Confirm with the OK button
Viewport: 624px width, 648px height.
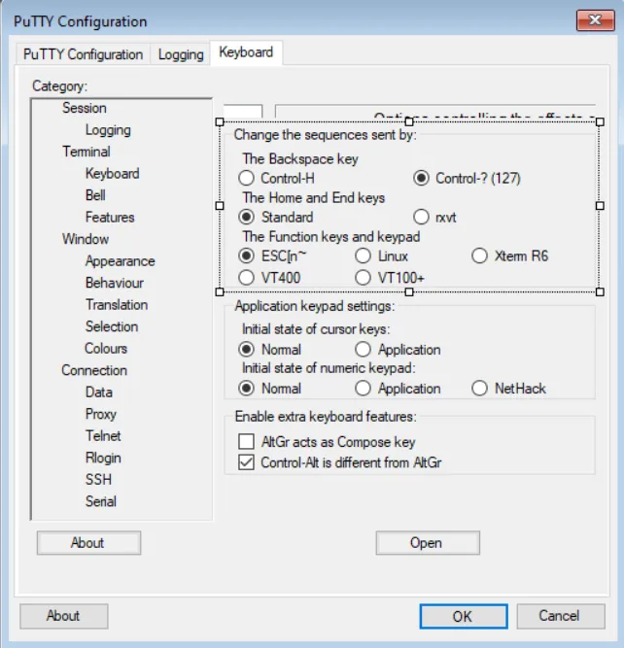pos(464,616)
